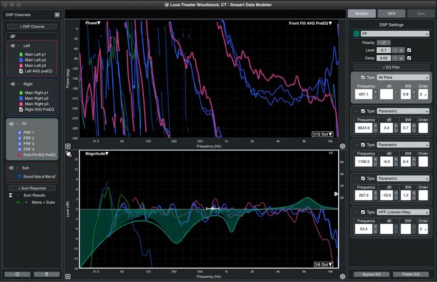Mute the Sub channel speaker icon
437x282 pixels.
[11, 168]
